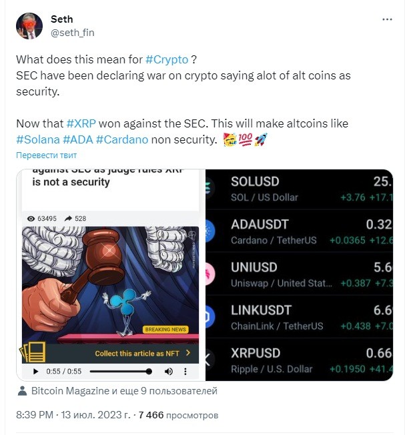The height and width of the screenshot is (435, 405).
Task: Show Bitcoin Magazine and 9 tagged users
Action: point(124,390)
